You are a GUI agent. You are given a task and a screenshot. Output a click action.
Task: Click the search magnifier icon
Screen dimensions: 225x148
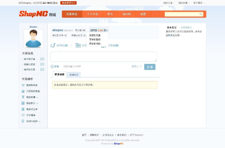coord(201,14)
